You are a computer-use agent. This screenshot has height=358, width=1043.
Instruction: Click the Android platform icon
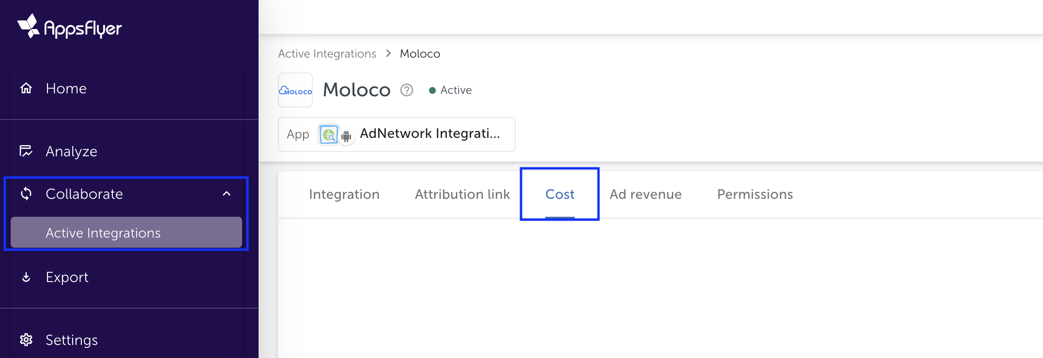click(346, 136)
